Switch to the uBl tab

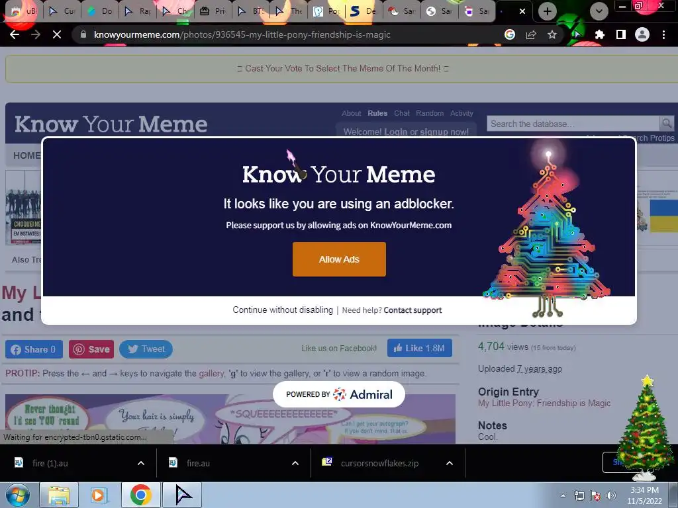click(24, 11)
